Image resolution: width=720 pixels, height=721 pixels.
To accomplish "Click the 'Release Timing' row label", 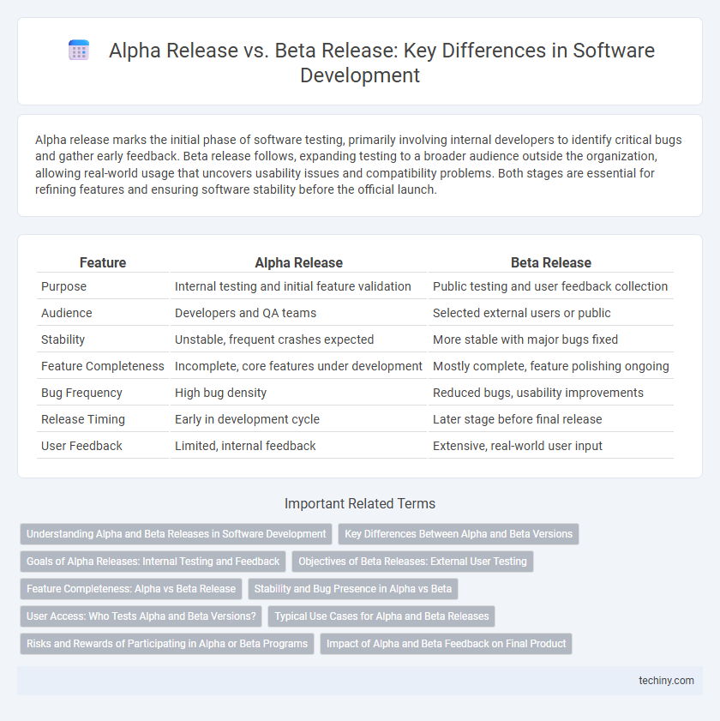I will [83, 419].
